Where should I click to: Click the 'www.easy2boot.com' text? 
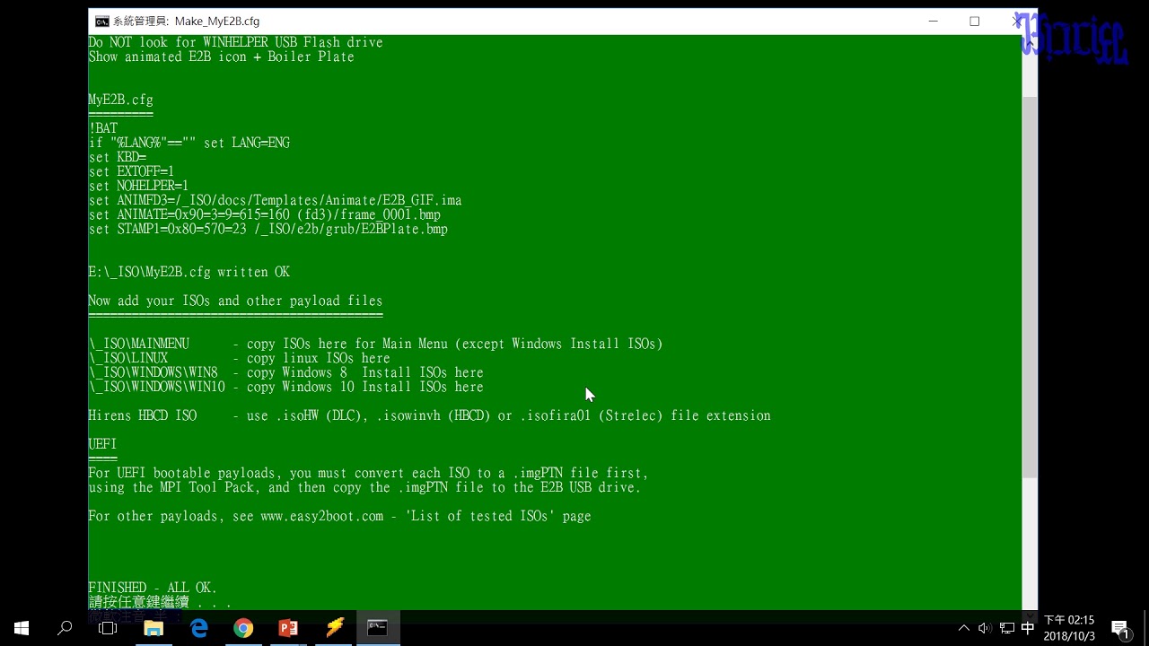pos(322,516)
